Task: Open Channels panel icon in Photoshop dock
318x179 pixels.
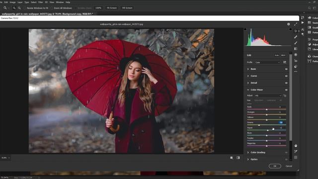Action: (310, 56)
